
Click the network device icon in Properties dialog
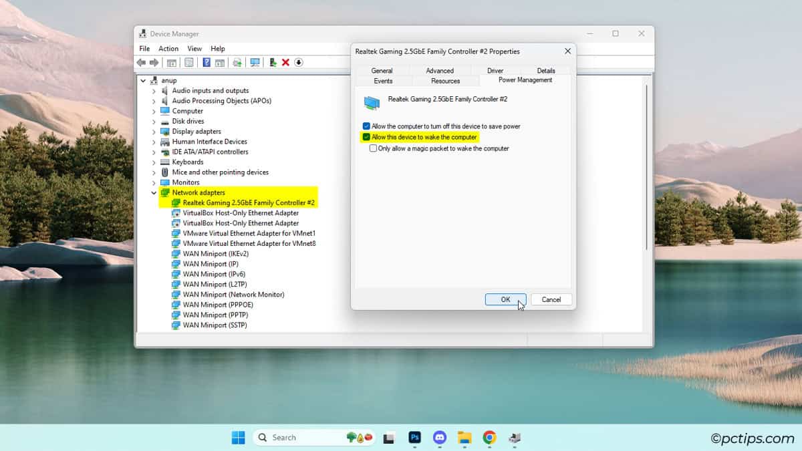click(x=372, y=102)
